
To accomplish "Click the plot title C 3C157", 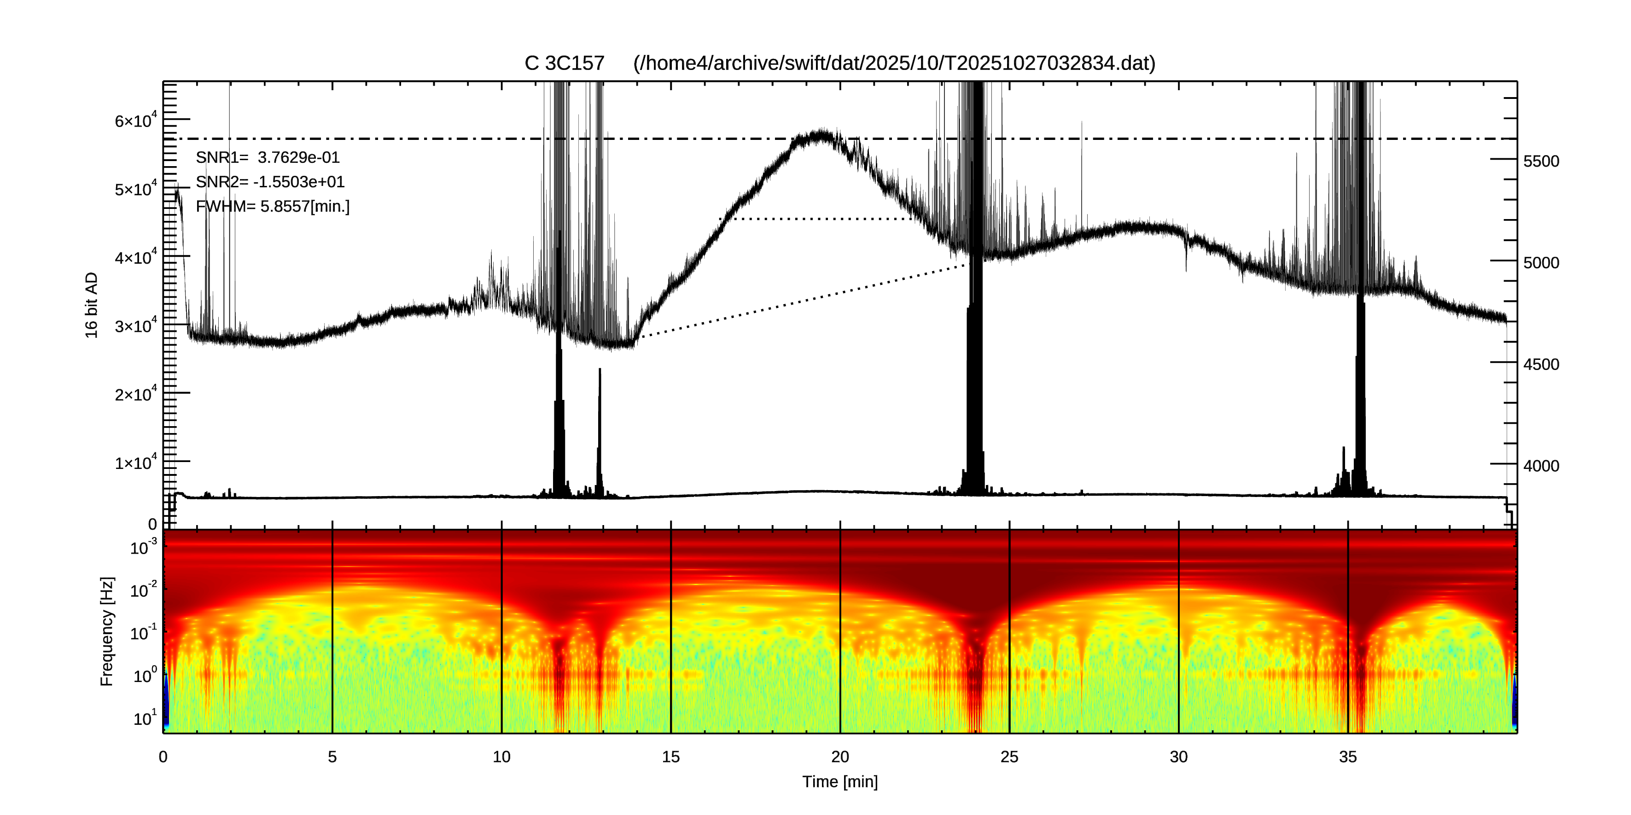I will (x=564, y=64).
